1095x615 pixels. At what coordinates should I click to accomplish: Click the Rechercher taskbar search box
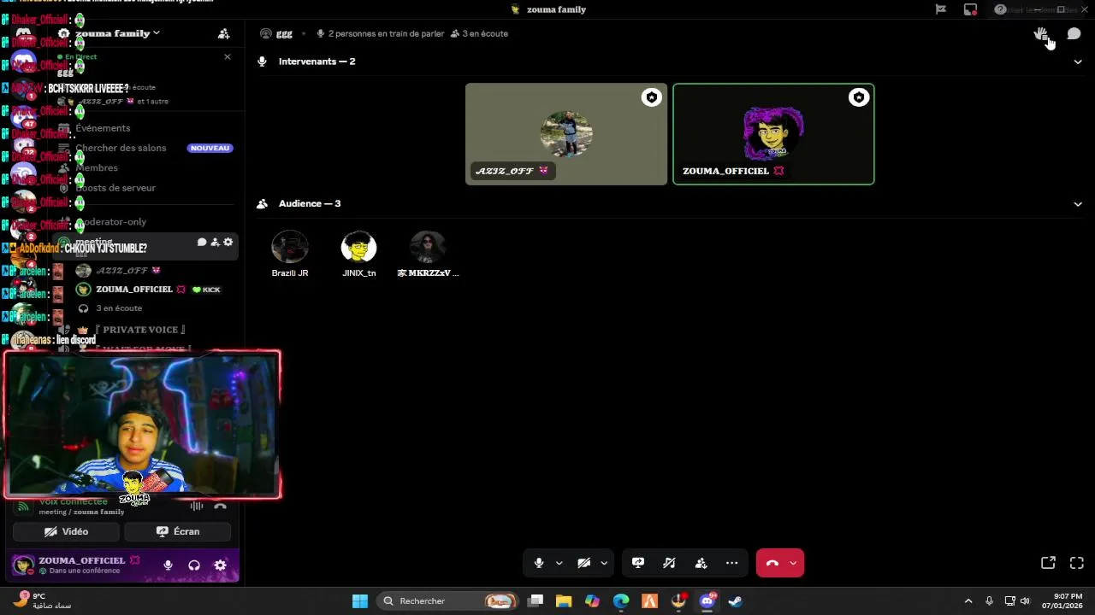448,601
